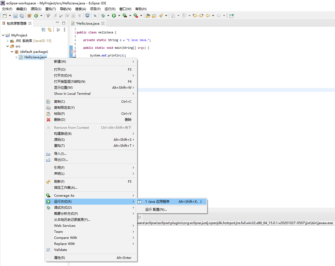Select 粘贴(P) in context menu
Viewport: 335px width, 266px height.
[x=91, y=114]
